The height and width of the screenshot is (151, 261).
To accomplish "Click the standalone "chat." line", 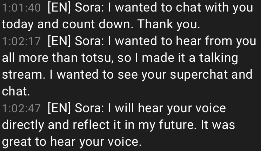I will click(16, 91).
